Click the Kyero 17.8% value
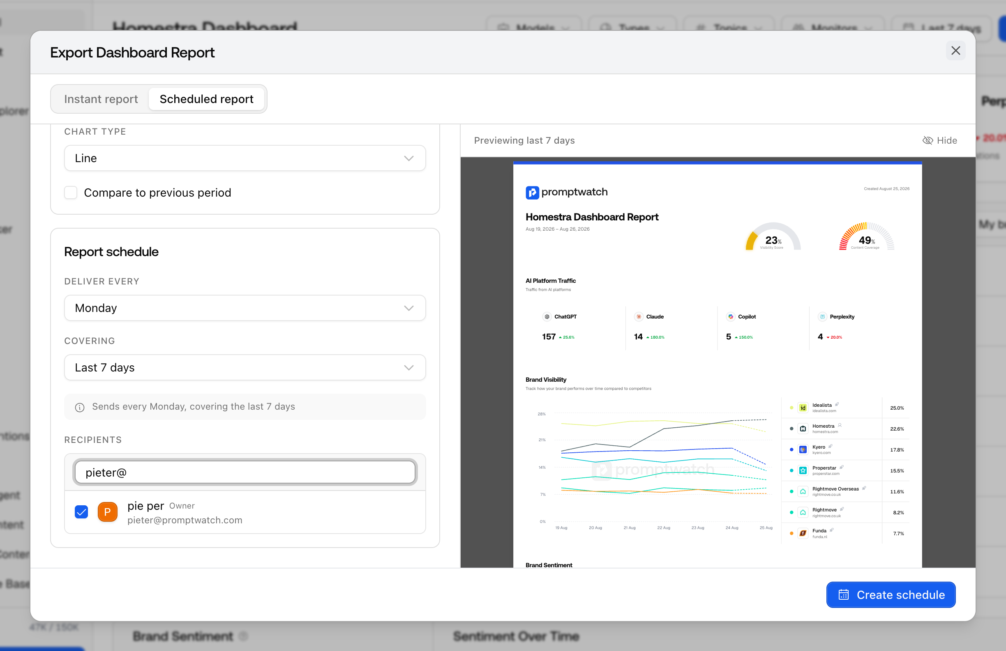This screenshot has height=651, width=1006. pyautogui.click(x=897, y=449)
